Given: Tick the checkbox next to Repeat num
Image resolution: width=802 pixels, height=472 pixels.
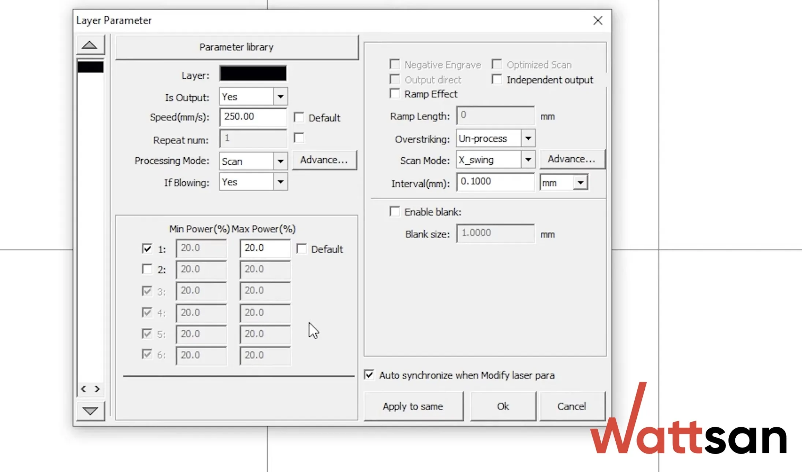Looking at the screenshot, I should pyautogui.click(x=299, y=138).
